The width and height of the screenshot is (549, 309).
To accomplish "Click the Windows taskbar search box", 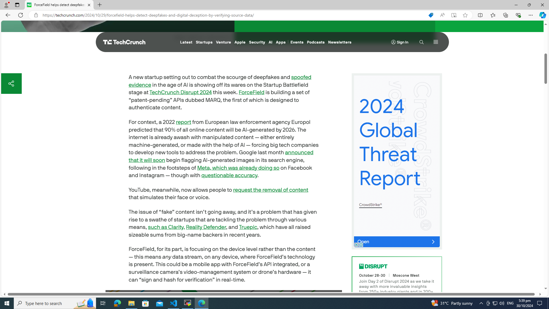I will coord(55,303).
